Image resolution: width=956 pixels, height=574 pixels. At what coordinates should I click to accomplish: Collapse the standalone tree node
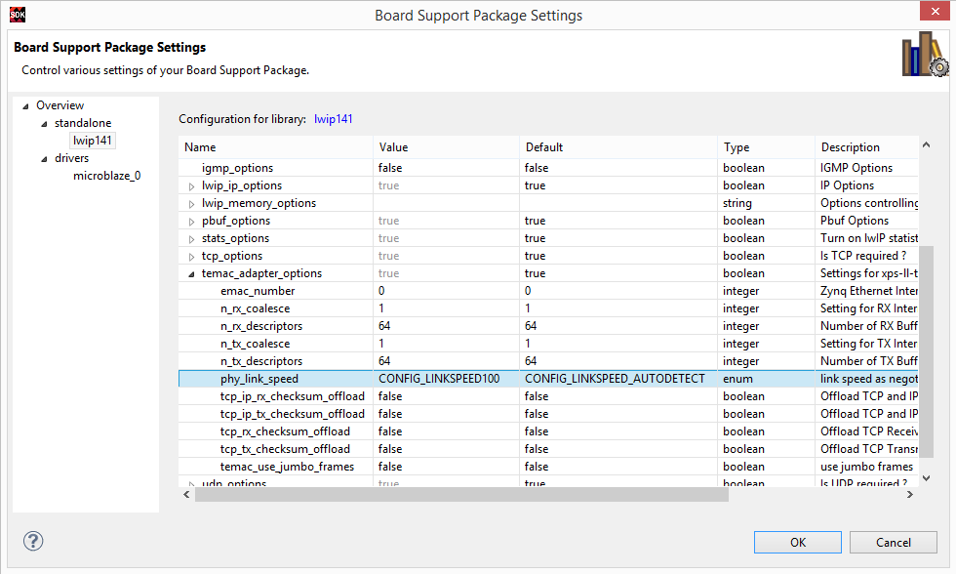coord(44,124)
